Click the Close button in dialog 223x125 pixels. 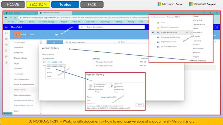click(139, 105)
